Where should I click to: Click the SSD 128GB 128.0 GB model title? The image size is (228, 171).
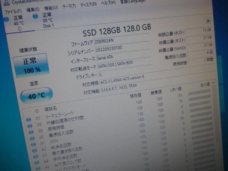(117, 31)
